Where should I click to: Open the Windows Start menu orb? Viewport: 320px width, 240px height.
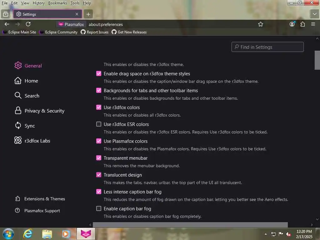coord(8,234)
